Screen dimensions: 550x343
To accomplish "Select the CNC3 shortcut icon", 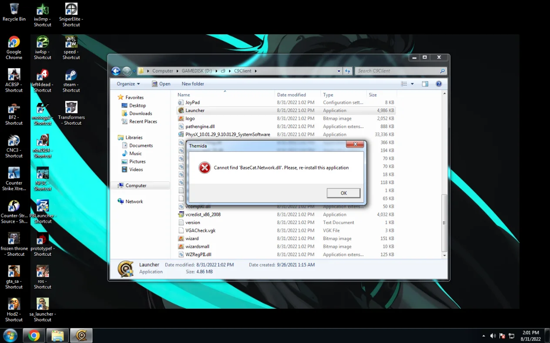I will pyautogui.click(x=14, y=146).
